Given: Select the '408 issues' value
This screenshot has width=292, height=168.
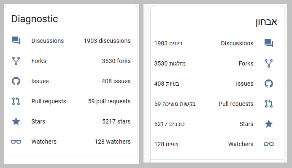Looking at the screenshot, I should [116, 81].
